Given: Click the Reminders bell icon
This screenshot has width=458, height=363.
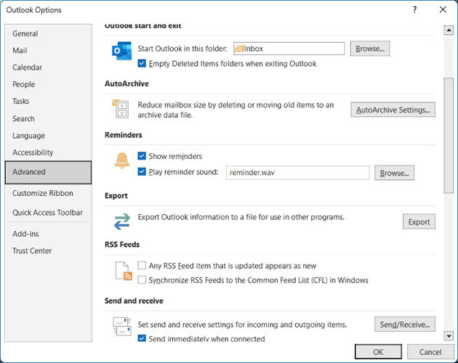Looking at the screenshot, I should pyautogui.click(x=122, y=160).
